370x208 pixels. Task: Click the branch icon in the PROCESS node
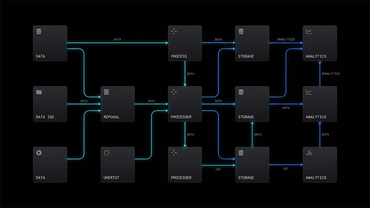pos(174,31)
